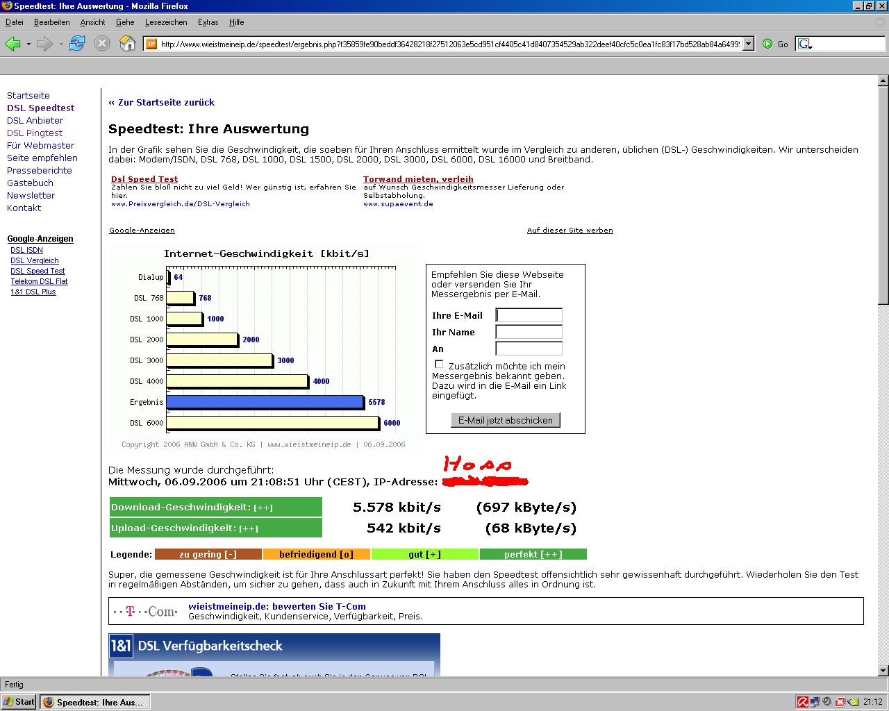Open the Datei menu

coord(14,22)
